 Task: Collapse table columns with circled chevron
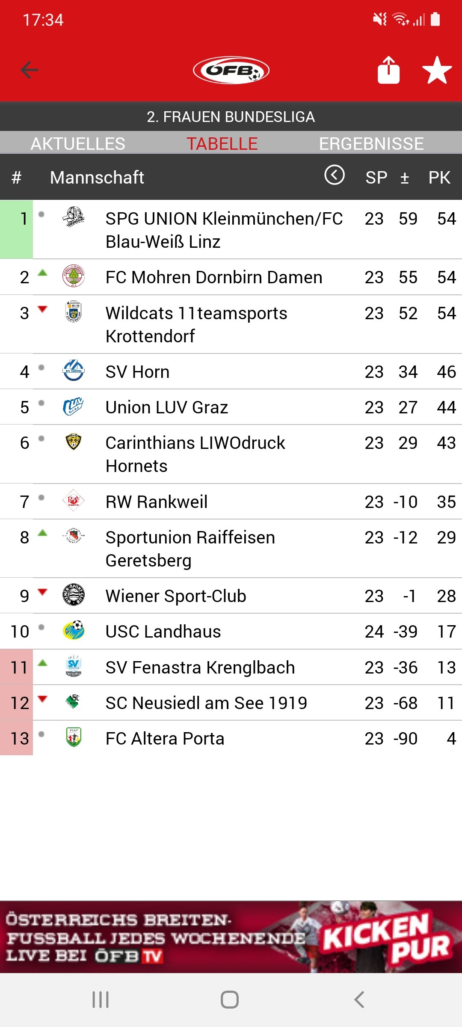point(335,175)
